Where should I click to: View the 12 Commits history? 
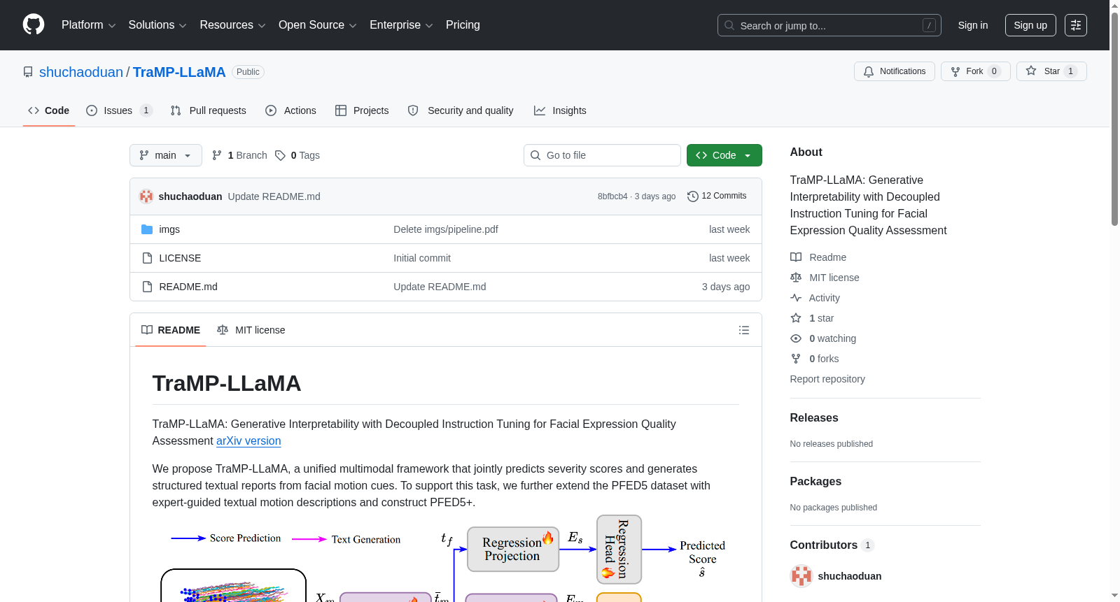coord(717,196)
